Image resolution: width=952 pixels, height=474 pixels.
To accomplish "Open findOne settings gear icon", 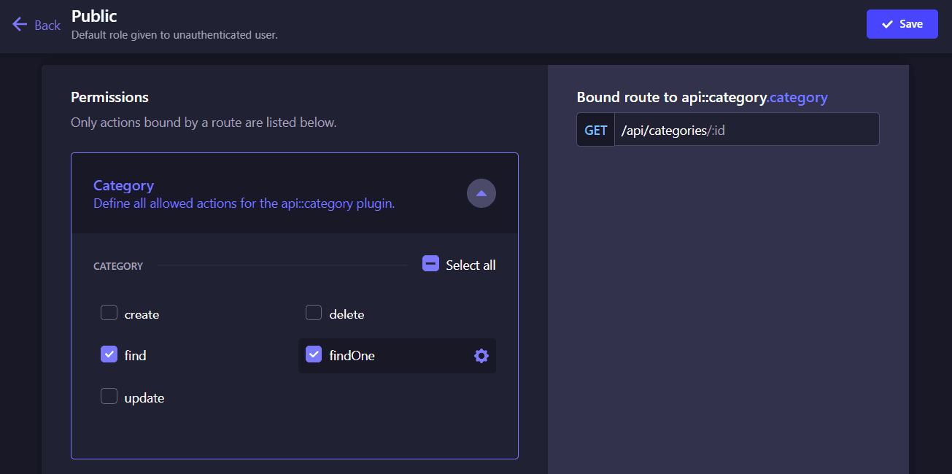I will click(481, 356).
